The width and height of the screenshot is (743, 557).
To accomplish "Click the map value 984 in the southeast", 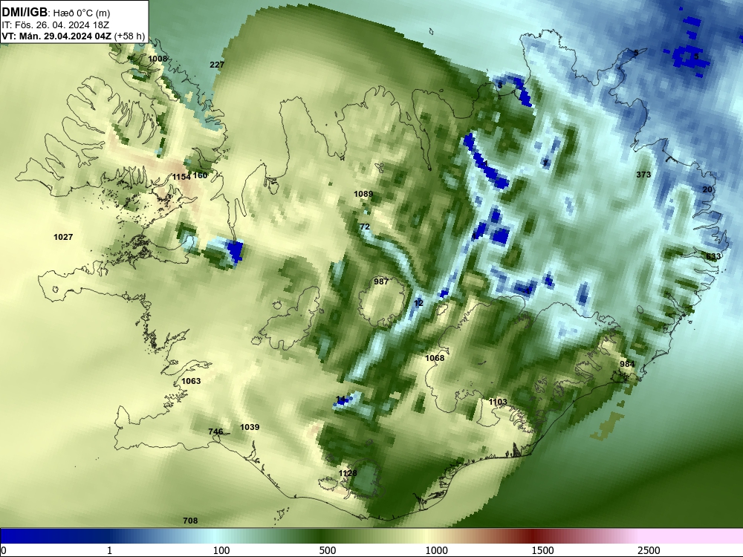I will click(x=627, y=364).
